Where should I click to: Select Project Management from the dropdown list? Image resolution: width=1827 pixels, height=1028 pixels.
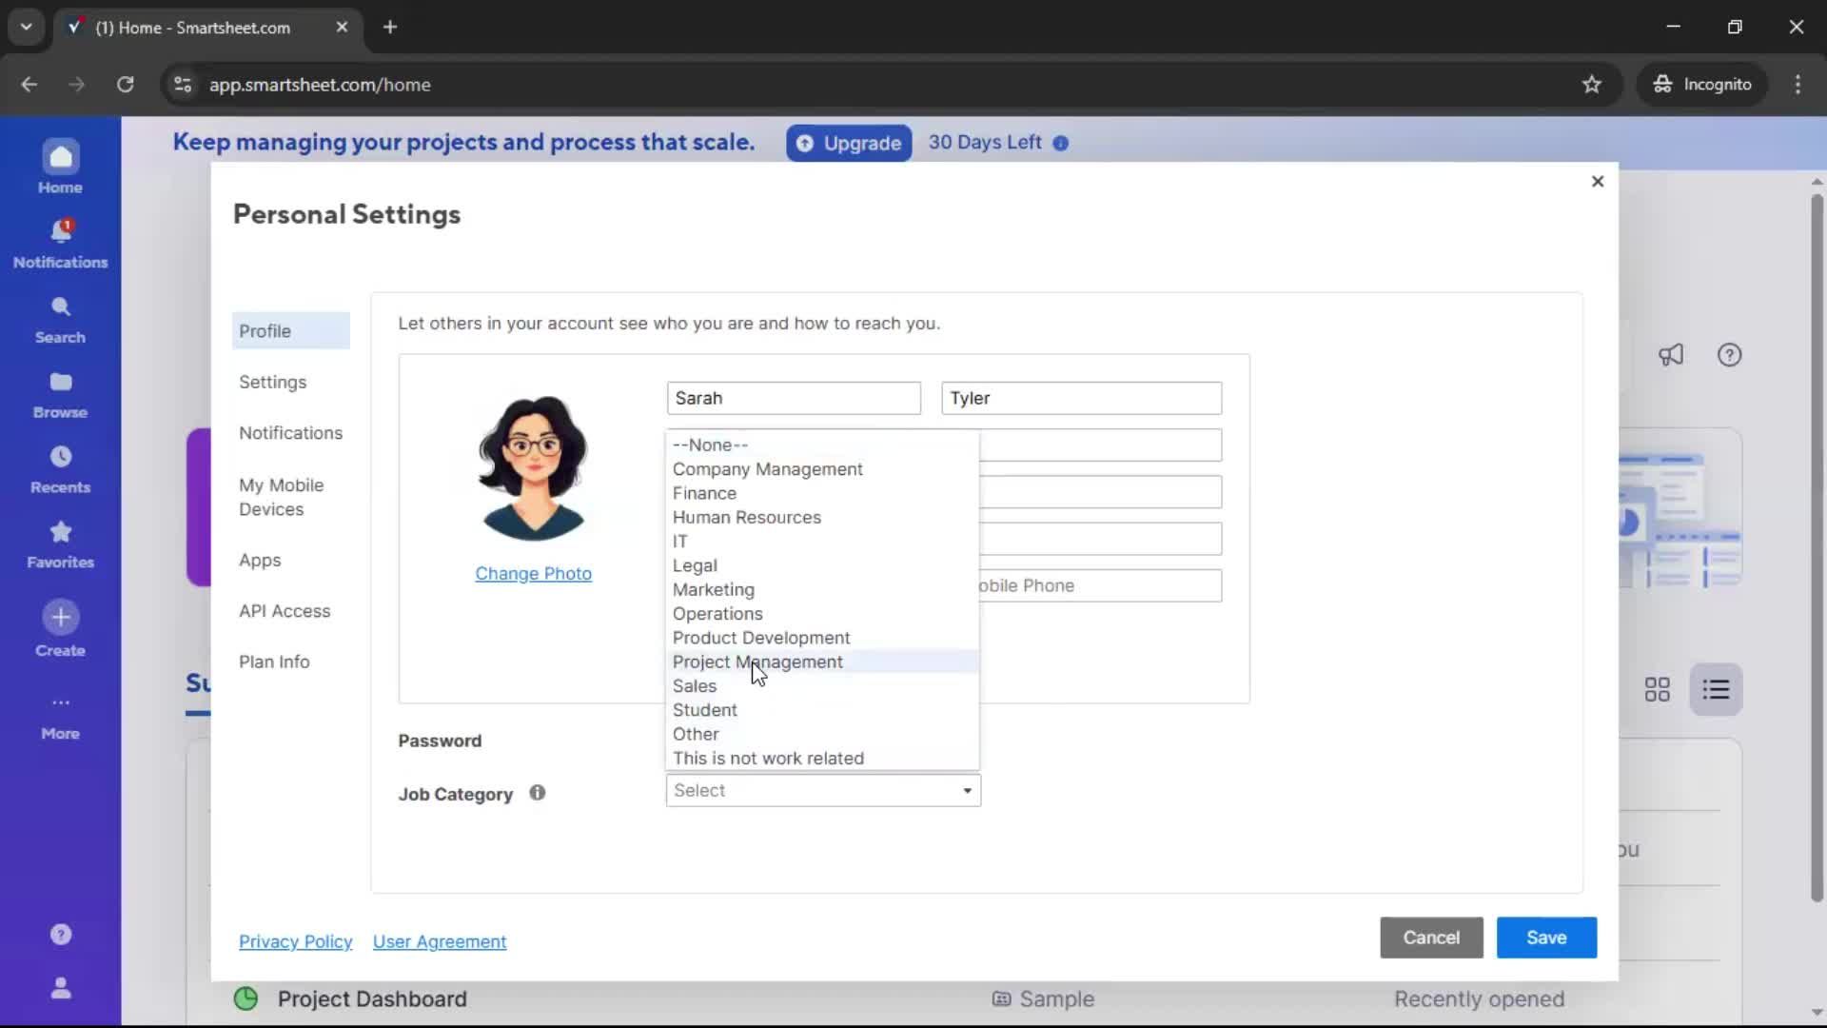pyautogui.click(x=757, y=662)
